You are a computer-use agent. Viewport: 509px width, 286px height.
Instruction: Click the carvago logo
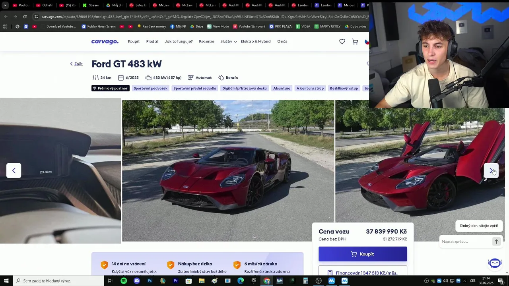click(105, 41)
